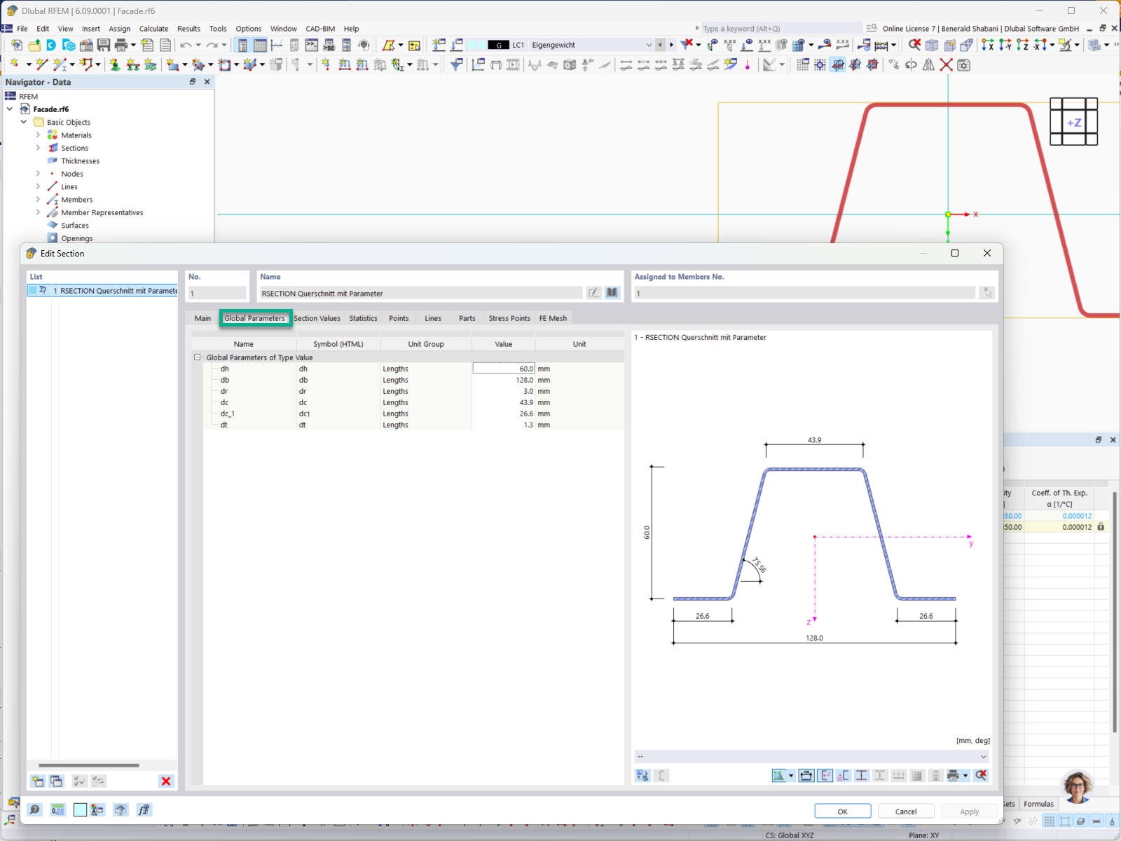Click the Edit Formulas fx icon
1121x841 pixels.
[144, 809]
